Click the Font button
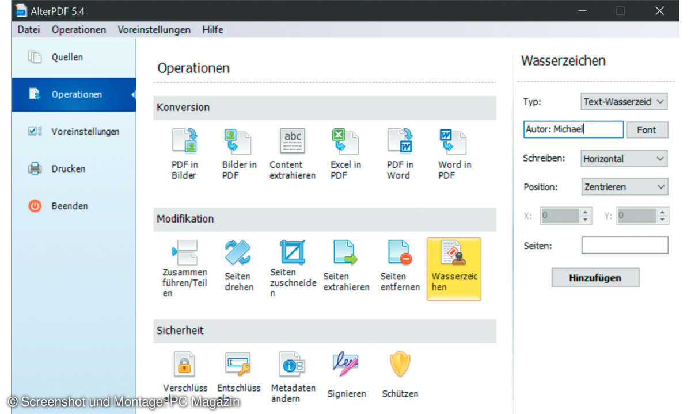Screen dimensions: 691x414 click(647, 130)
